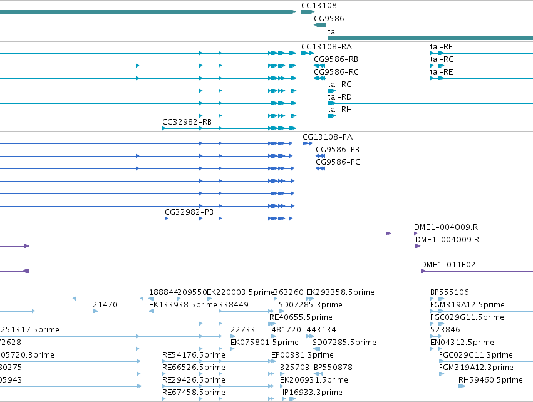Select EST label 325703

click(x=294, y=368)
